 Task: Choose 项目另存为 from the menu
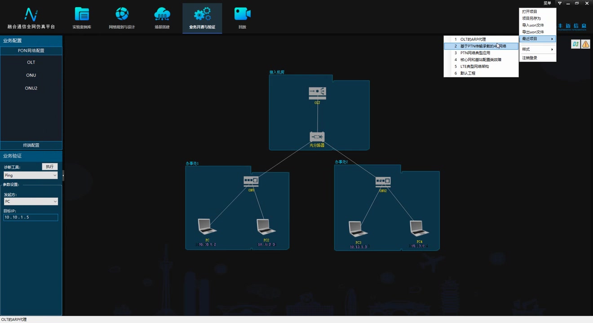click(x=538, y=18)
